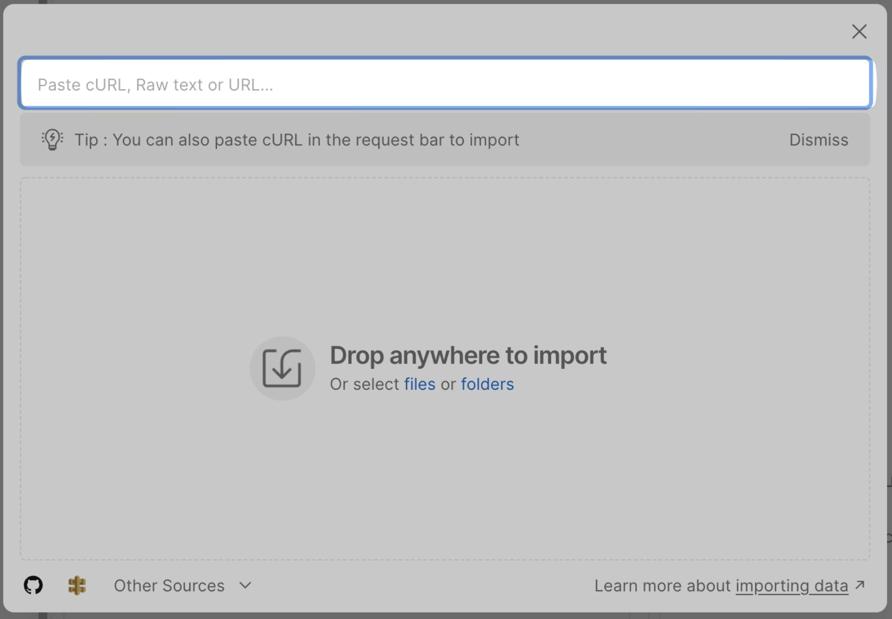Click the circular import arrow icon

click(x=282, y=368)
